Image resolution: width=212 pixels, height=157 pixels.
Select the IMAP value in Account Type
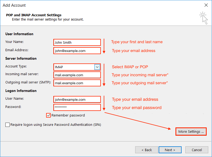pyautogui.click(x=74, y=67)
